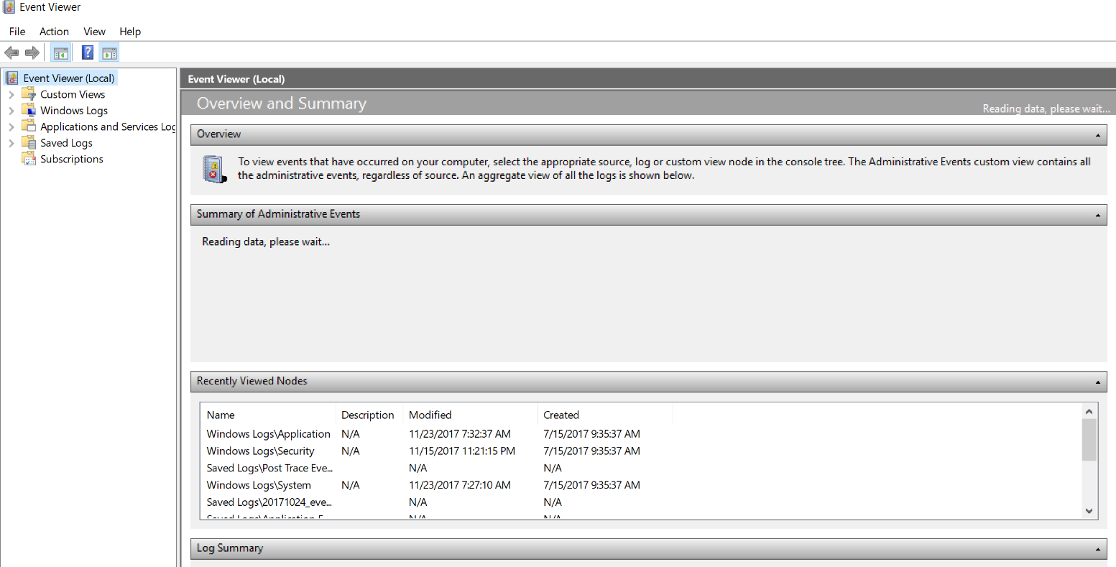Select Event Viewer (Local) root node
The image size is (1116, 567).
click(68, 78)
